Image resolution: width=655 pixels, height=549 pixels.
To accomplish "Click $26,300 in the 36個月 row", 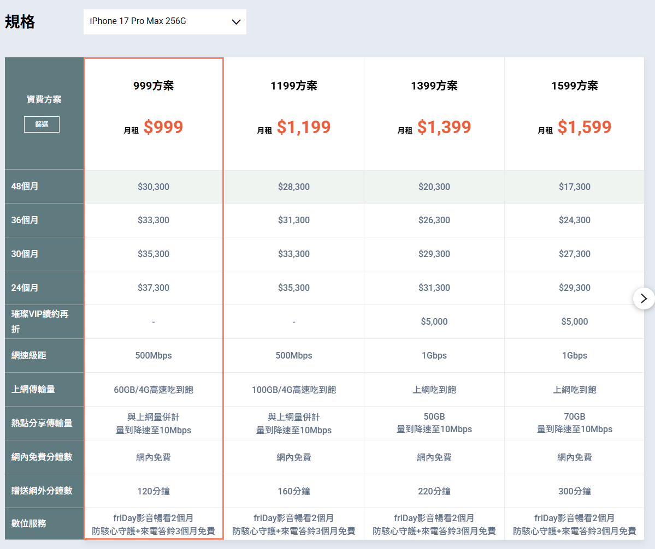I will coord(434,220).
